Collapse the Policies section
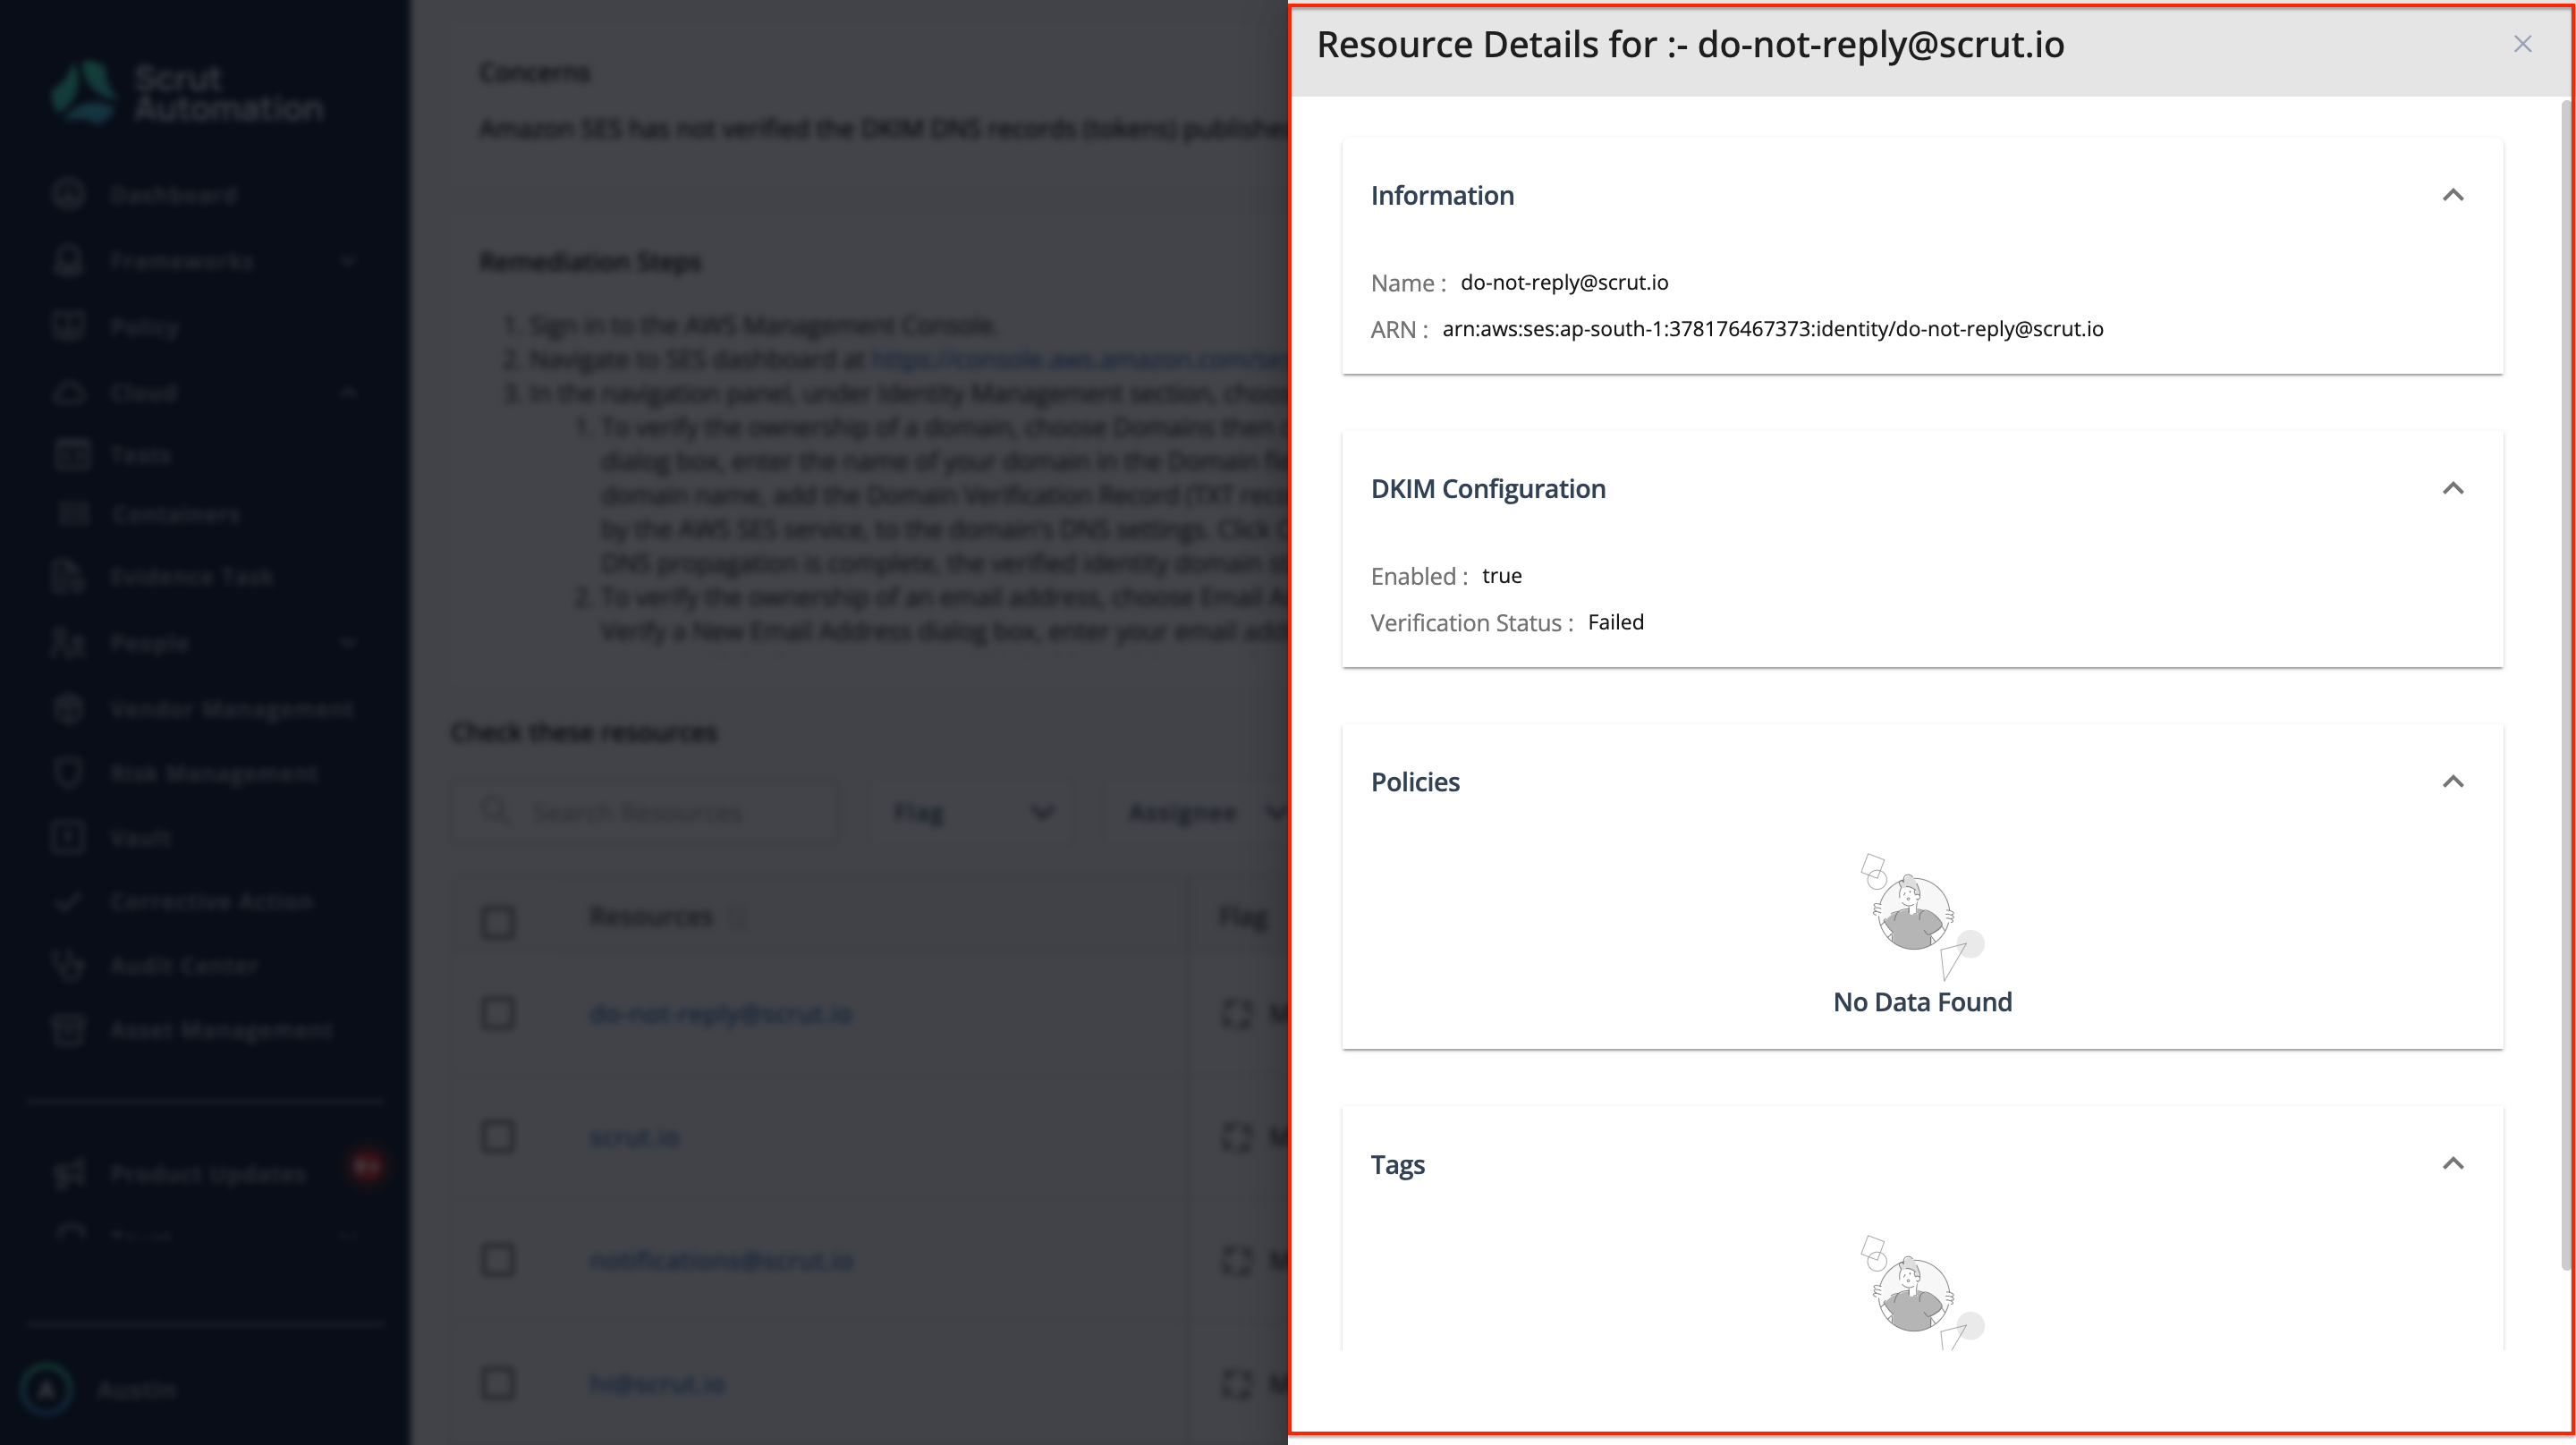The width and height of the screenshot is (2576, 1445). (x=2452, y=781)
